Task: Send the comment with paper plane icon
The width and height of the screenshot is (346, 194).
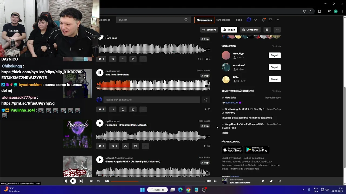Action: pyautogui.click(x=206, y=100)
